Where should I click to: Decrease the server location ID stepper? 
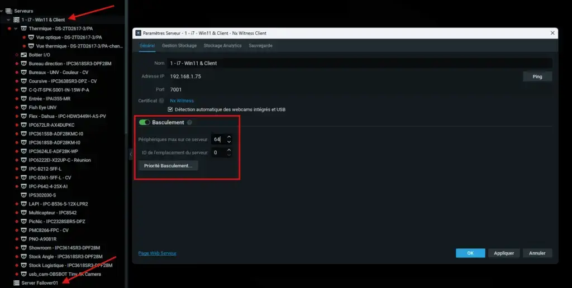229,154
